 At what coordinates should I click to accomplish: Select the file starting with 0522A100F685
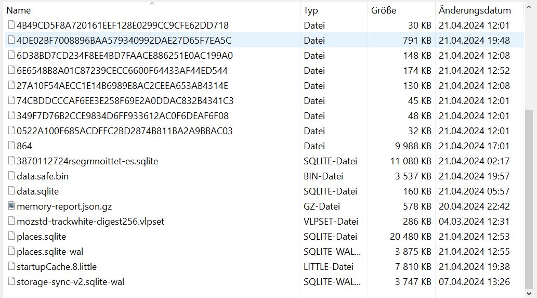tap(124, 131)
